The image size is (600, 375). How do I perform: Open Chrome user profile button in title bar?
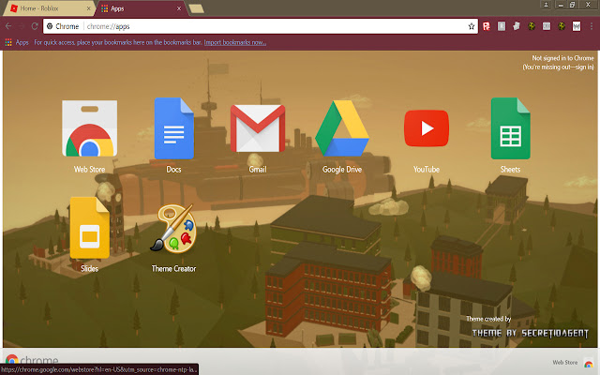pos(546,5)
